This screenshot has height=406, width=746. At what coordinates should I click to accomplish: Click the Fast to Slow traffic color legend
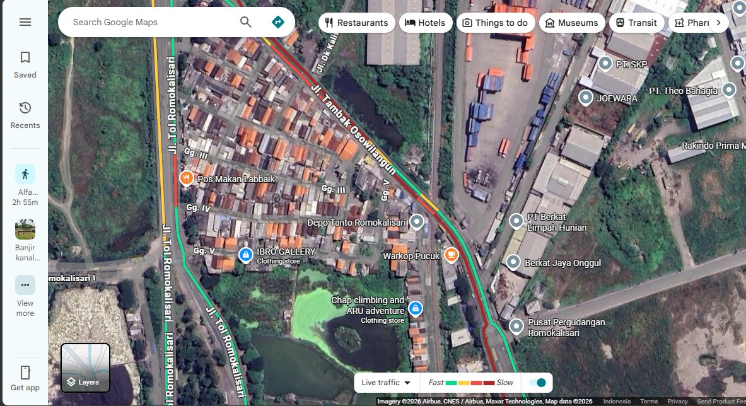470,383
